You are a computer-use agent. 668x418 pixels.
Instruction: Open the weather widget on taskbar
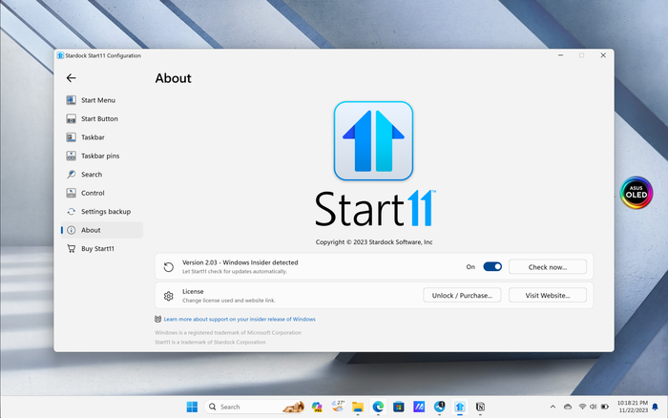[x=338, y=407]
